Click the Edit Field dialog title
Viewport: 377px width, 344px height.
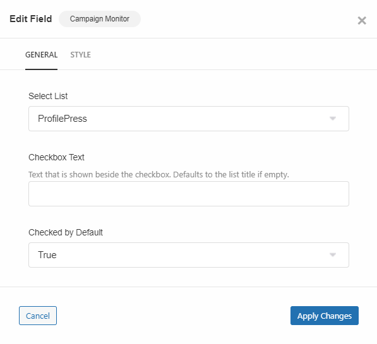[x=31, y=19]
